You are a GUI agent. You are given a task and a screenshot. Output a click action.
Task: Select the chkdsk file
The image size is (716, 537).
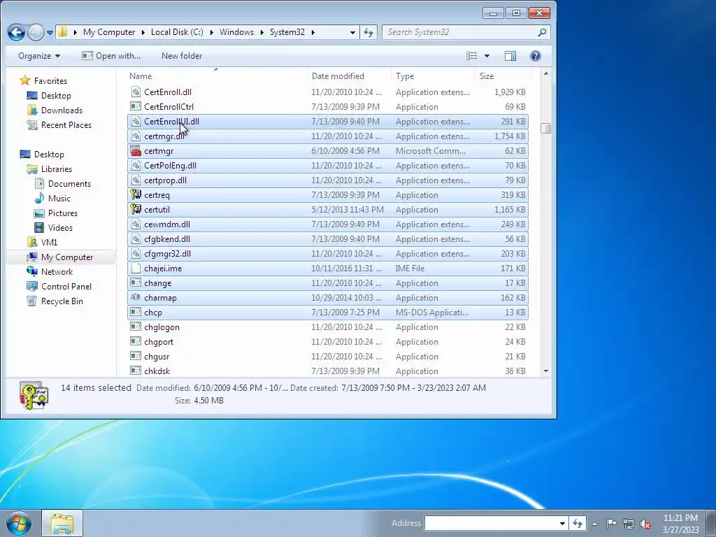[x=327, y=371]
